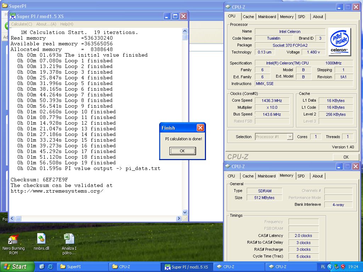Open the Analiza I półro... Excel file icon
363x272 pixels.
pyautogui.click(x=69, y=239)
